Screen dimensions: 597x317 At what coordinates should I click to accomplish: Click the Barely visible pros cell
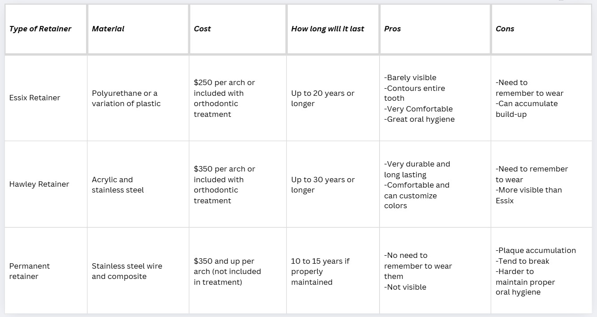[x=435, y=98]
